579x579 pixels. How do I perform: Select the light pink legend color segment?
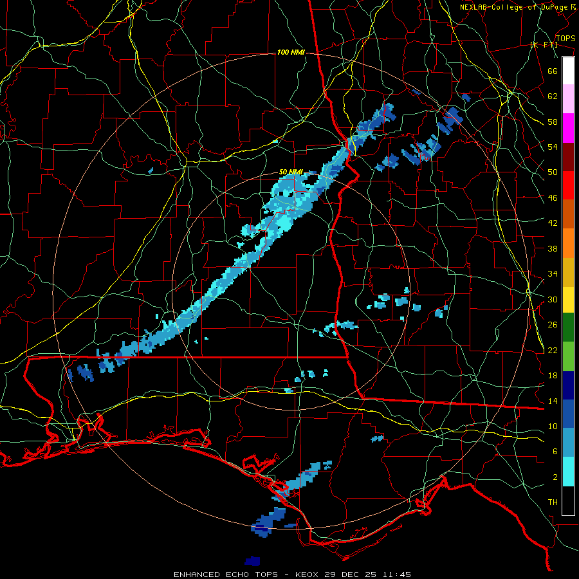point(568,99)
